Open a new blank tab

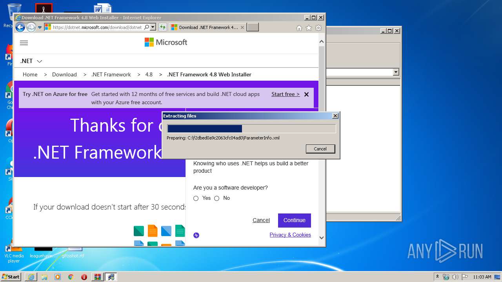click(253, 27)
